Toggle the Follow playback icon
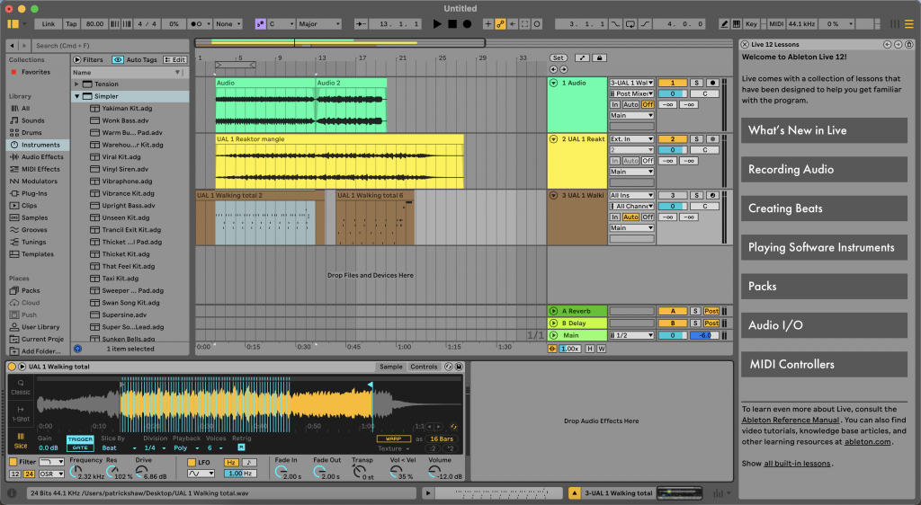This screenshot has width=921, height=505. (x=361, y=24)
